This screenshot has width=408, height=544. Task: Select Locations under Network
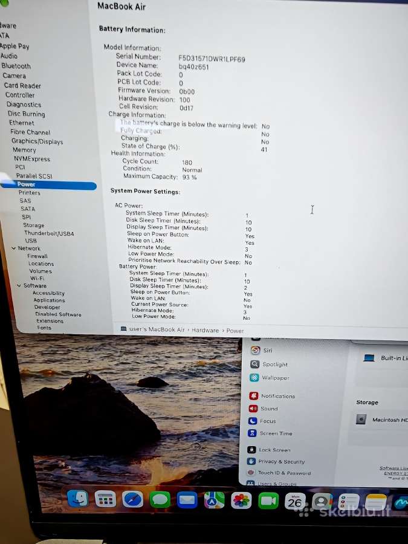pyautogui.click(x=41, y=264)
